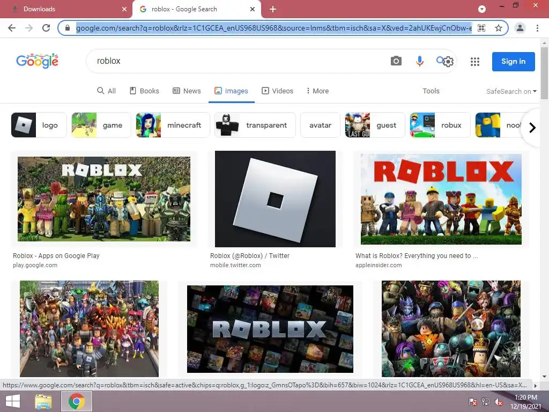The image size is (549, 412).
Task: Reload the page with the refresh icon
Action: coord(46,28)
